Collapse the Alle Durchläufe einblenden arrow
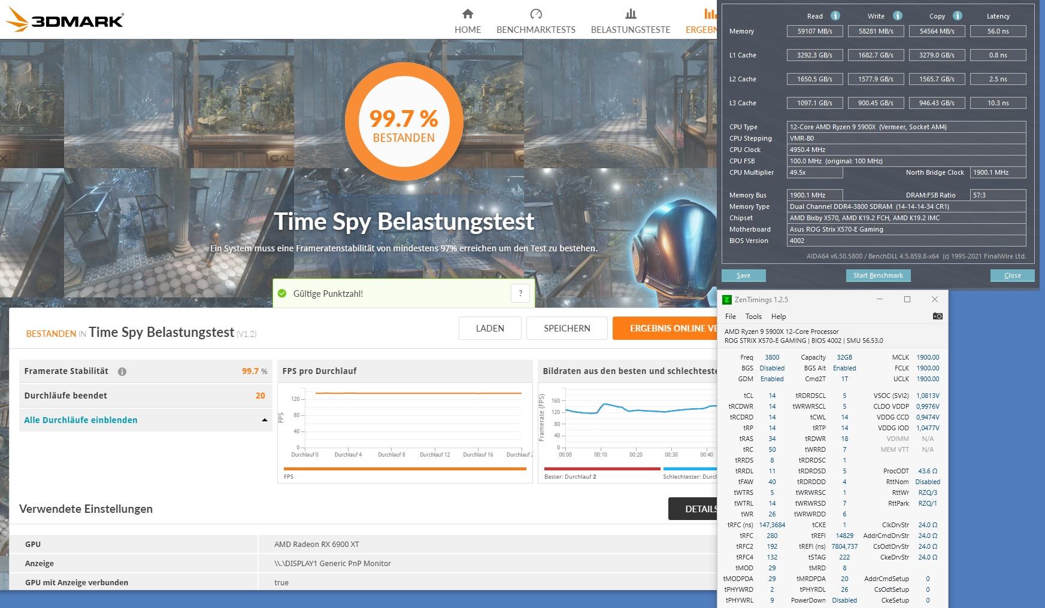The height and width of the screenshot is (608, 1045). 265,420
